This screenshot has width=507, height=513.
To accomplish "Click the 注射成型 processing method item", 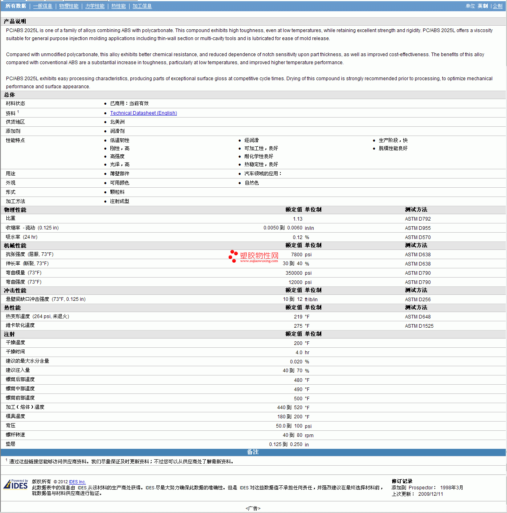I will (120, 201).
